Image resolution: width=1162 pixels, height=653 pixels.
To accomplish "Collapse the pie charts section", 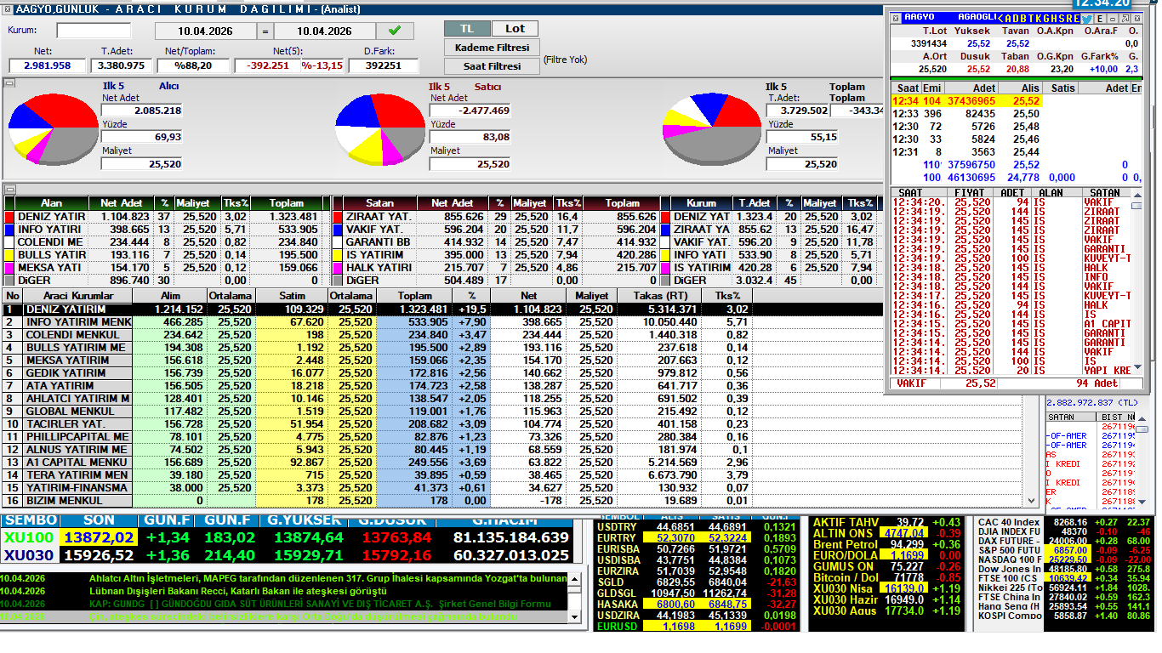I will [9, 83].
